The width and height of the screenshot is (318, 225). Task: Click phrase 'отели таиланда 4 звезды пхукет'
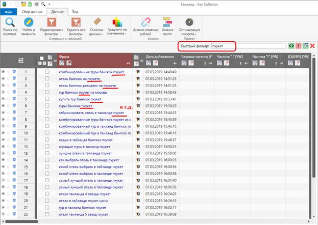(x=85, y=194)
